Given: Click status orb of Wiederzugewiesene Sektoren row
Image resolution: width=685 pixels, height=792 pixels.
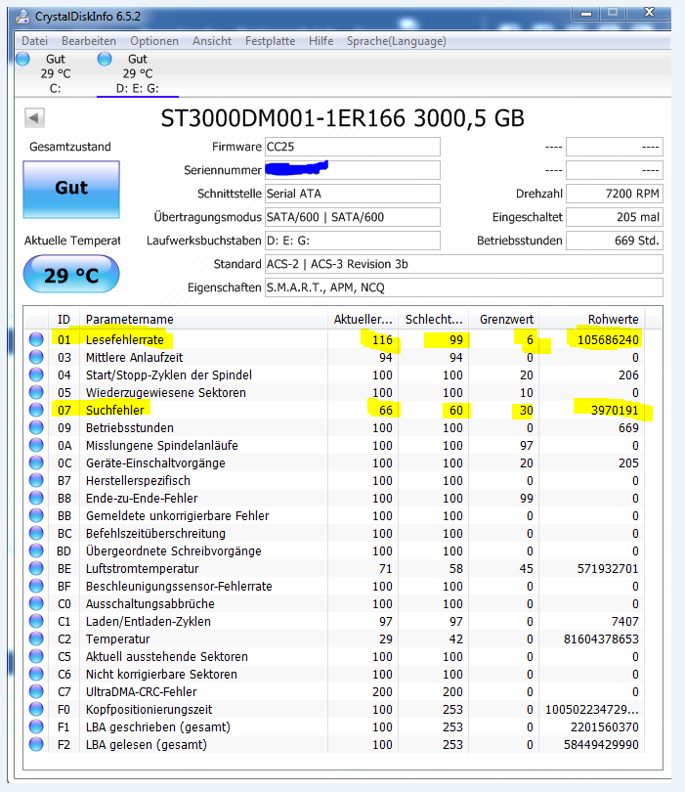Looking at the screenshot, I should pyautogui.click(x=36, y=392).
